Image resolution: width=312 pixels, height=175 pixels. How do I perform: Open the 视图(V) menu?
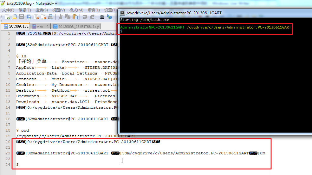tap(58, 10)
